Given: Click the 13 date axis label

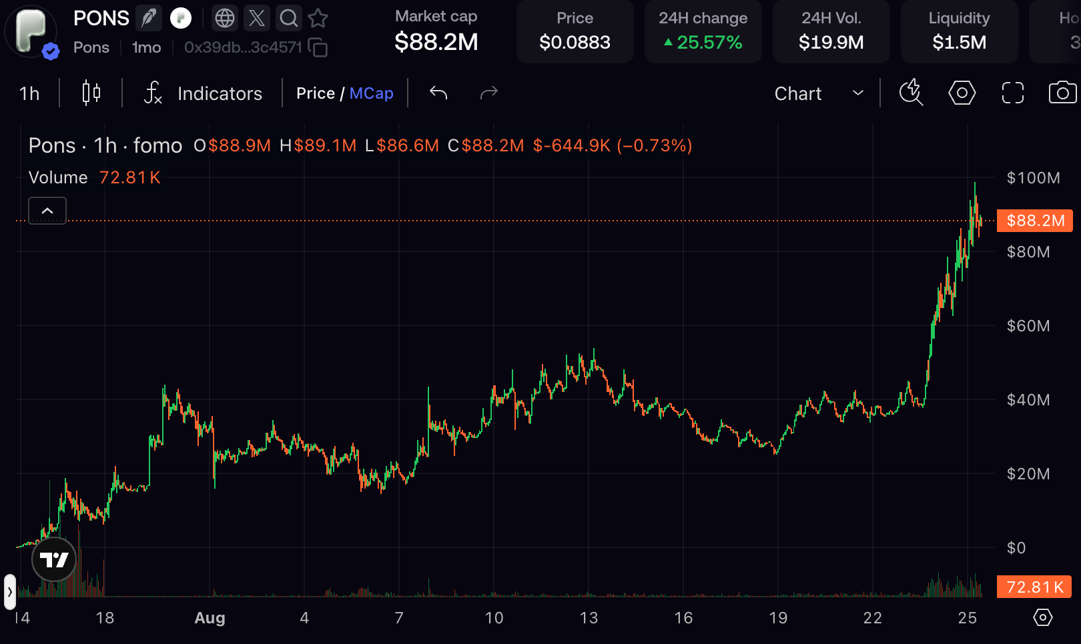Looking at the screenshot, I should [x=589, y=618].
